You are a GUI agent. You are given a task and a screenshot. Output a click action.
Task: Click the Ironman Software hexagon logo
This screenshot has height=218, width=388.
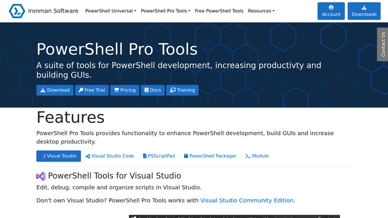pos(17,11)
